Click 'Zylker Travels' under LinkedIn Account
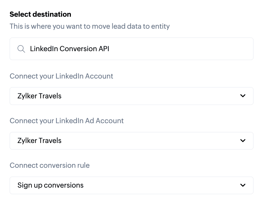Image resolution: width=261 pixels, height=203 pixels. 39,96
